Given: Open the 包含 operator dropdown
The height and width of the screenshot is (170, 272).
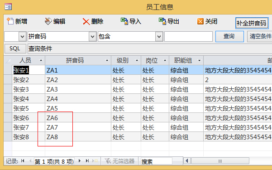Looking at the screenshot, I should (x=159, y=37).
